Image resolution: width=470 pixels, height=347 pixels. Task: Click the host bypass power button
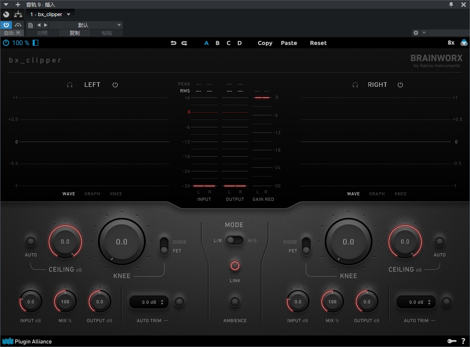6,25
